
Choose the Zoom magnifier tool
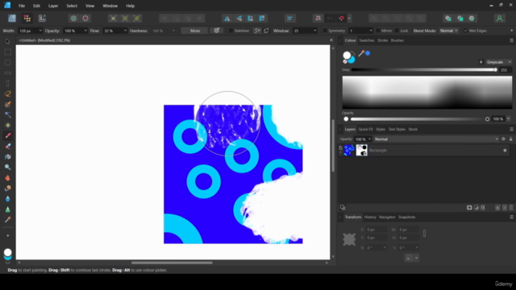[x=7, y=167]
